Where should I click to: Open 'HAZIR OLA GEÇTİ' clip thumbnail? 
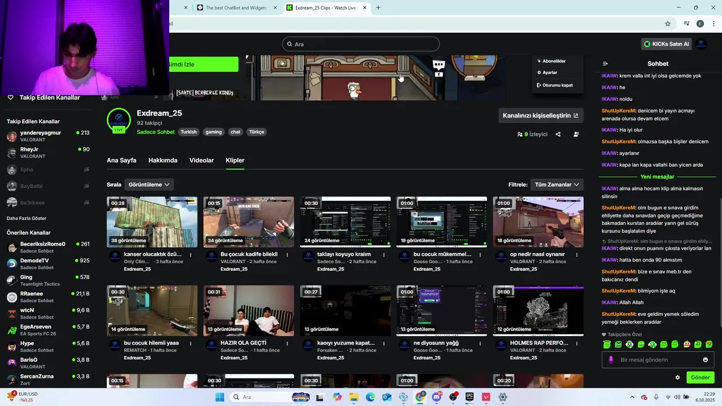[x=249, y=311]
